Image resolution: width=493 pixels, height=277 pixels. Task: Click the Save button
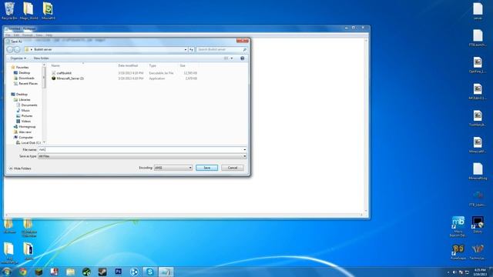click(206, 168)
